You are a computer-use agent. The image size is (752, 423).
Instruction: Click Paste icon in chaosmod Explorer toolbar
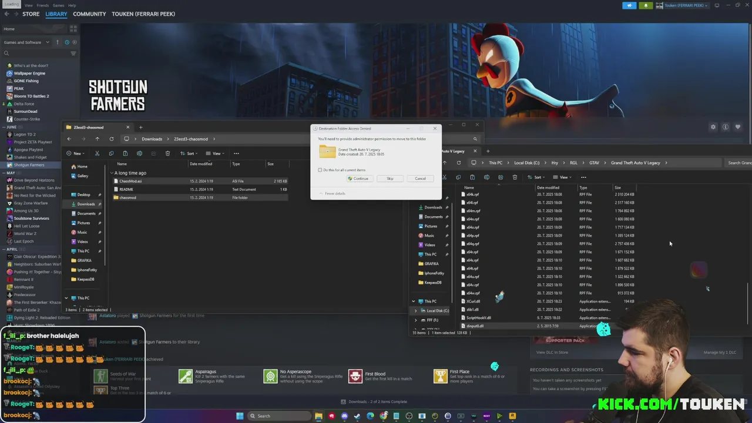tap(125, 153)
